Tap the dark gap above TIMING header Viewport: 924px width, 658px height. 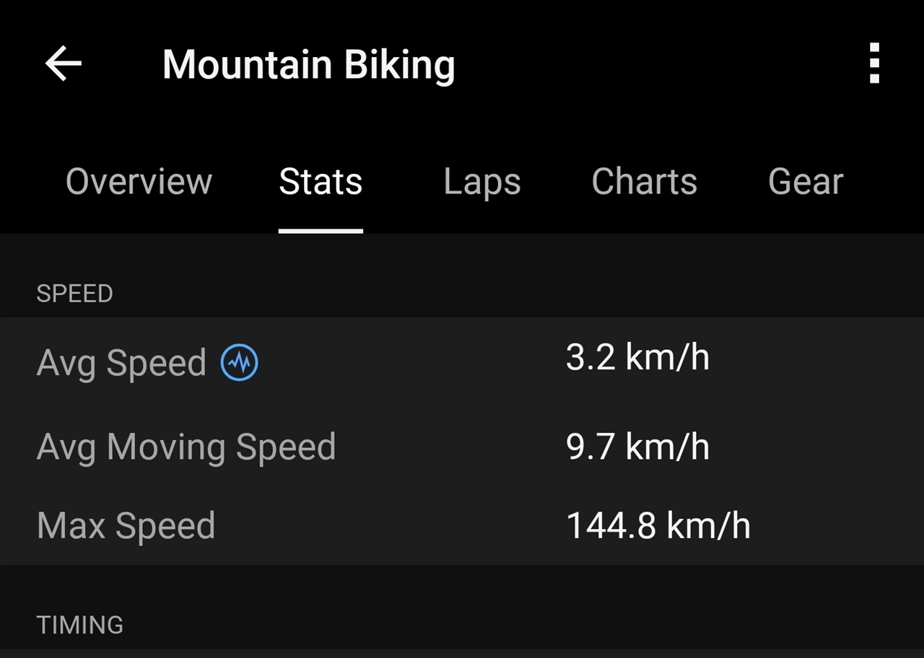[x=462, y=584]
